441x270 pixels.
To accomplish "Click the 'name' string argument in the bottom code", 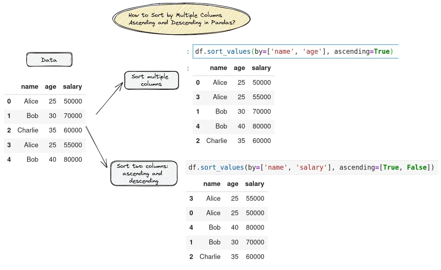I will point(276,167).
